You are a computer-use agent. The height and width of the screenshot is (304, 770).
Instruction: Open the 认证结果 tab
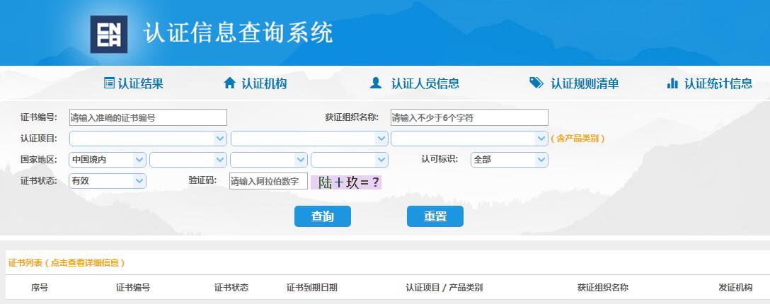point(141,83)
